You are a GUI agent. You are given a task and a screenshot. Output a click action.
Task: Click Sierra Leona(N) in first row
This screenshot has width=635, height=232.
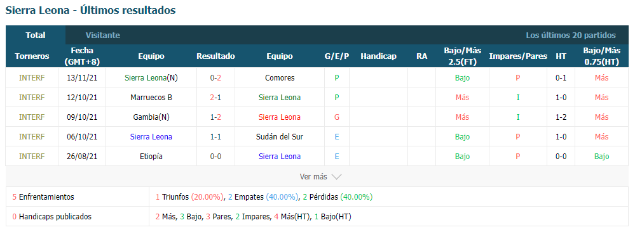tap(151, 77)
